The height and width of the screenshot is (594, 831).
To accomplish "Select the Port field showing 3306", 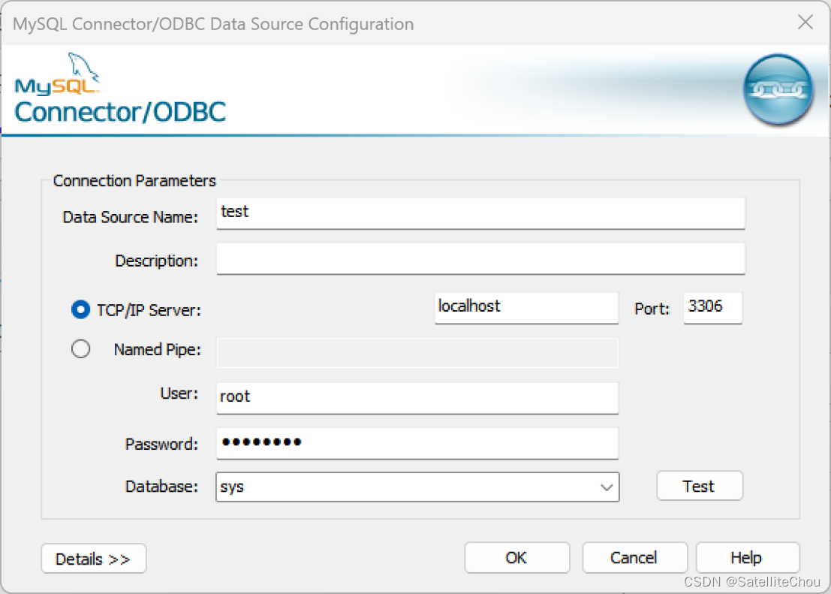I will coord(712,307).
